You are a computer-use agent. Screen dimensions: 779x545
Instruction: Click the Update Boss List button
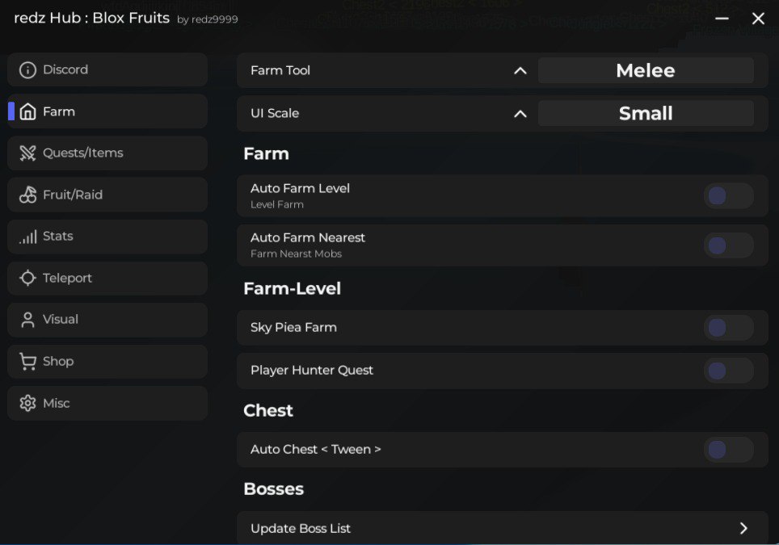tap(502, 528)
